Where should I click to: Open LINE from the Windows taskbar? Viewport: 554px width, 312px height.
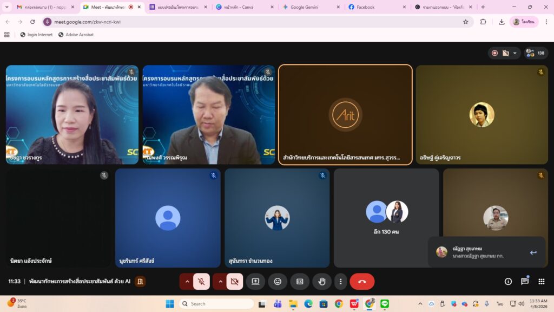click(385, 304)
